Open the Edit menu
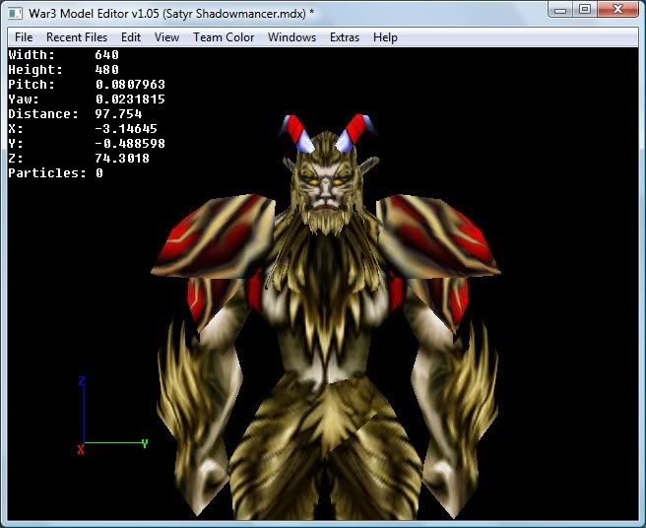This screenshot has height=528, width=646. 131,37
